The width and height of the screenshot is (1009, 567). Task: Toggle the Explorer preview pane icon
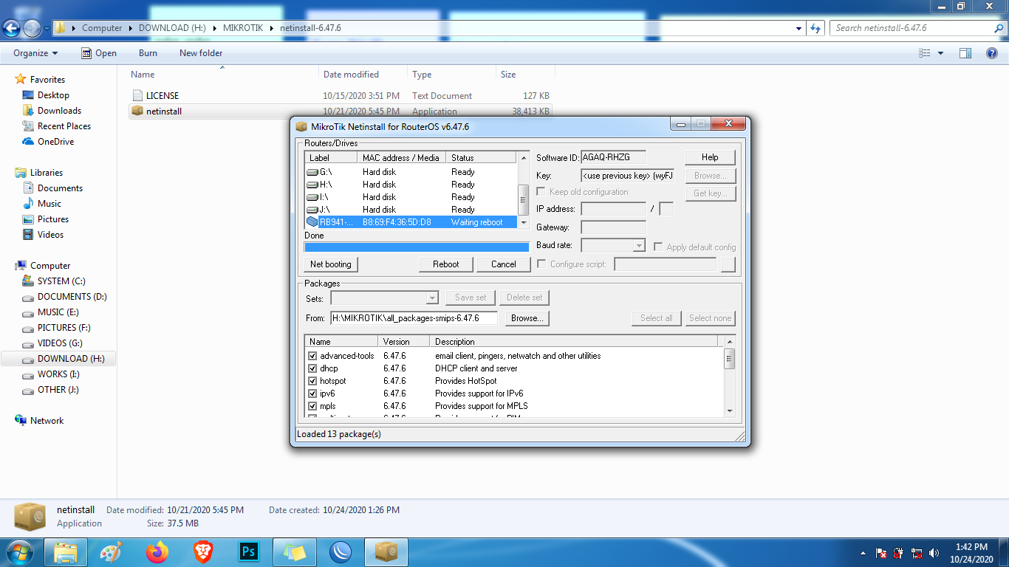pos(965,53)
